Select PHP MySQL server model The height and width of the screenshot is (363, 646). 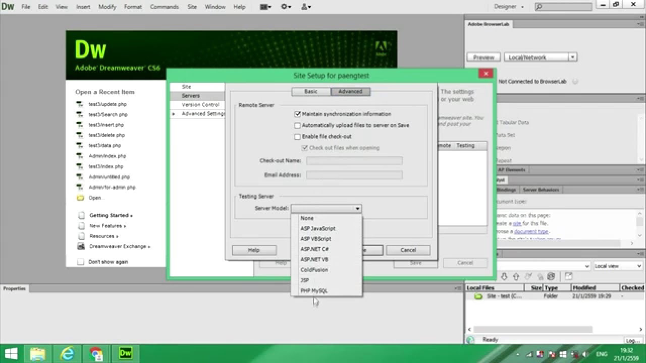[x=314, y=291]
